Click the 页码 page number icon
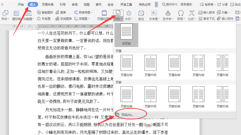This screenshot has width=241, height=135. [x=118, y=14]
